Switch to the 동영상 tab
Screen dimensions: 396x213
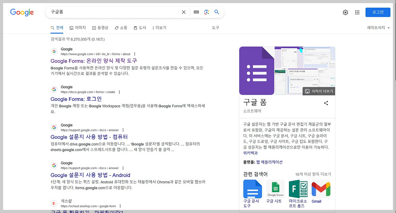coord(100,28)
